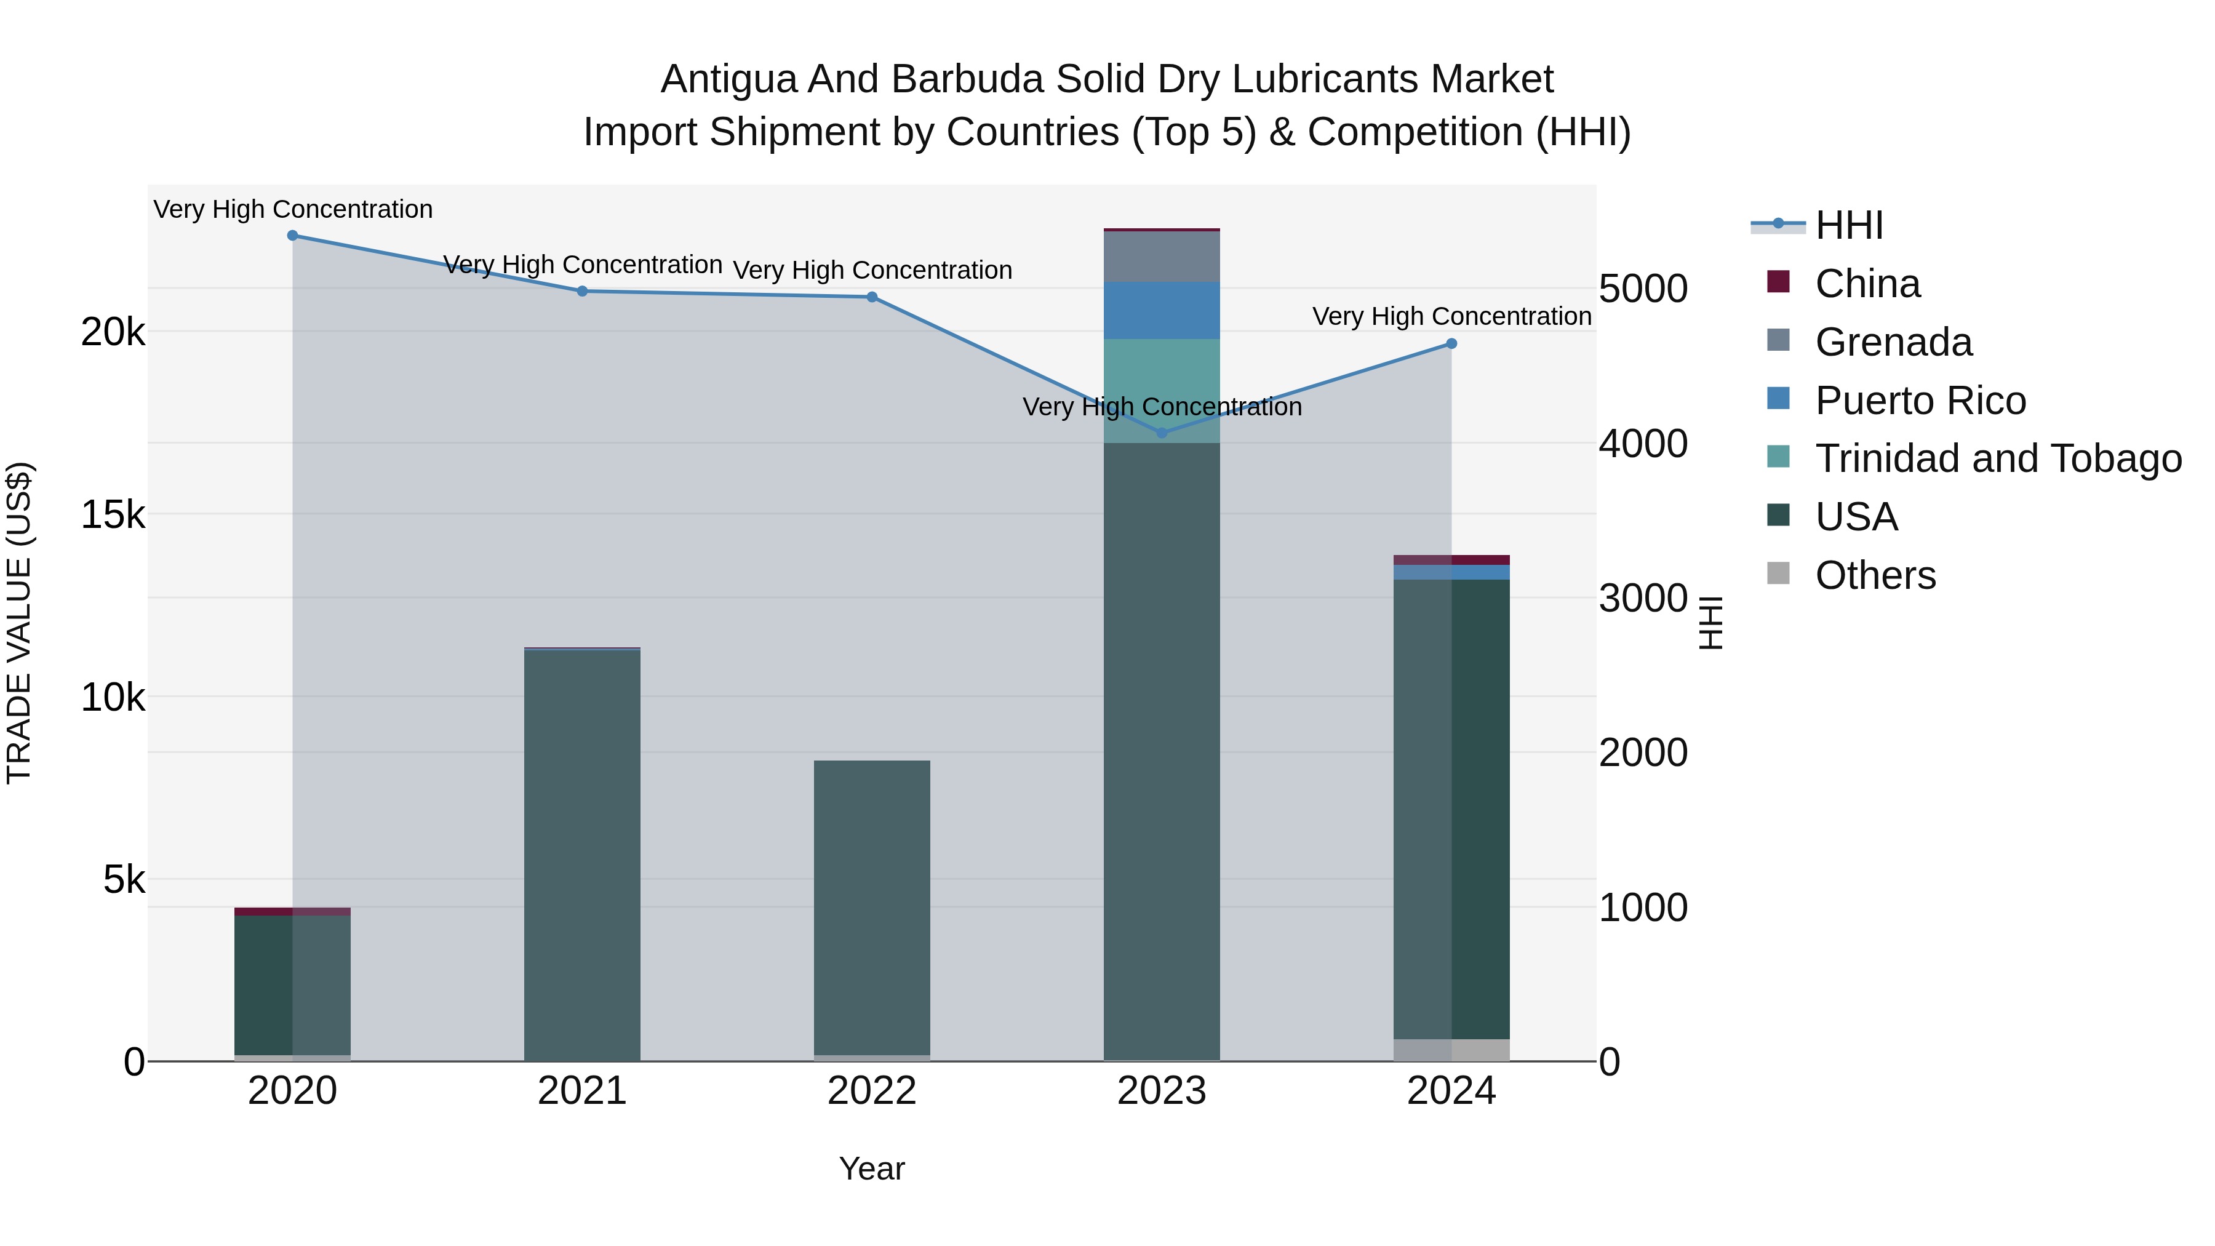Click the USA dark green legend swatch
Screen dimensions: 2215x1246
(x=1778, y=514)
